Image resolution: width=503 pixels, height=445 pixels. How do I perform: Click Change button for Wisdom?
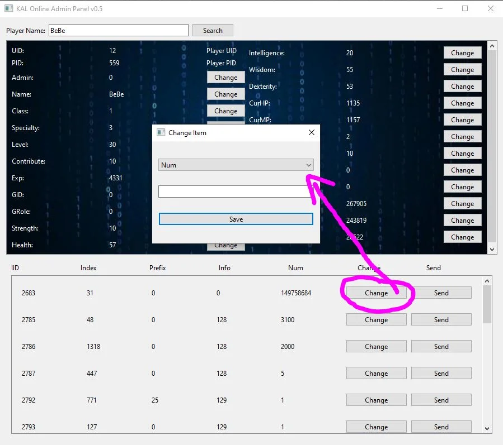click(x=462, y=69)
